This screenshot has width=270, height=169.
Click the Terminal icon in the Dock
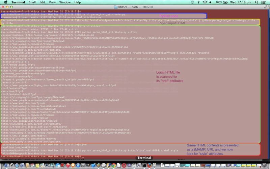pyautogui.click(x=144, y=165)
